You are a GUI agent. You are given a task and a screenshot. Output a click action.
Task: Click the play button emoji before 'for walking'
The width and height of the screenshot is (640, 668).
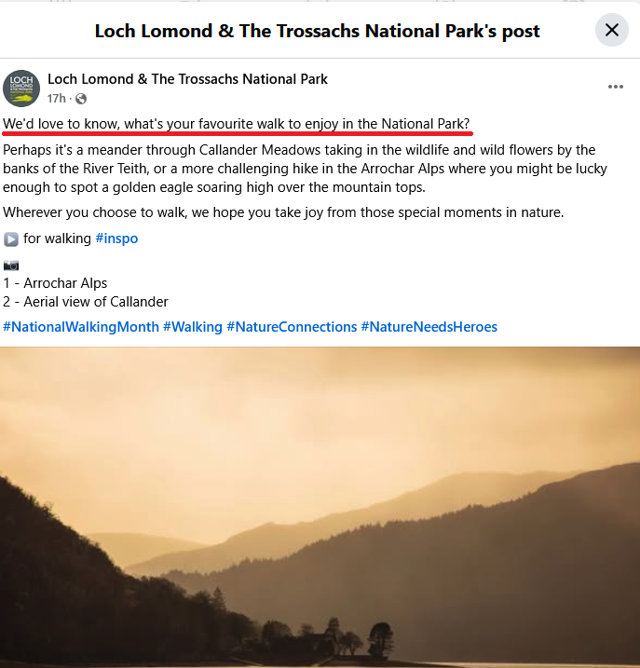coord(11,239)
